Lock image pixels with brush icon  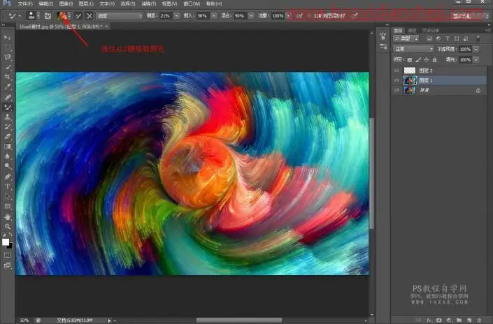pyautogui.click(x=418, y=59)
